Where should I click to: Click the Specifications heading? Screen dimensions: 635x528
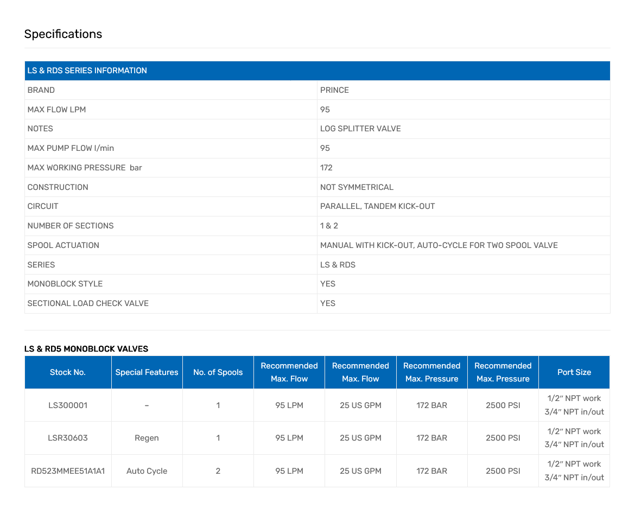click(63, 34)
